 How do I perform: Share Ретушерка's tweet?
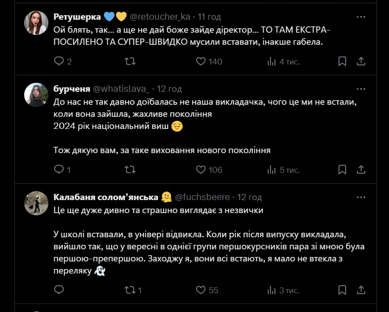tap(361, 61)
